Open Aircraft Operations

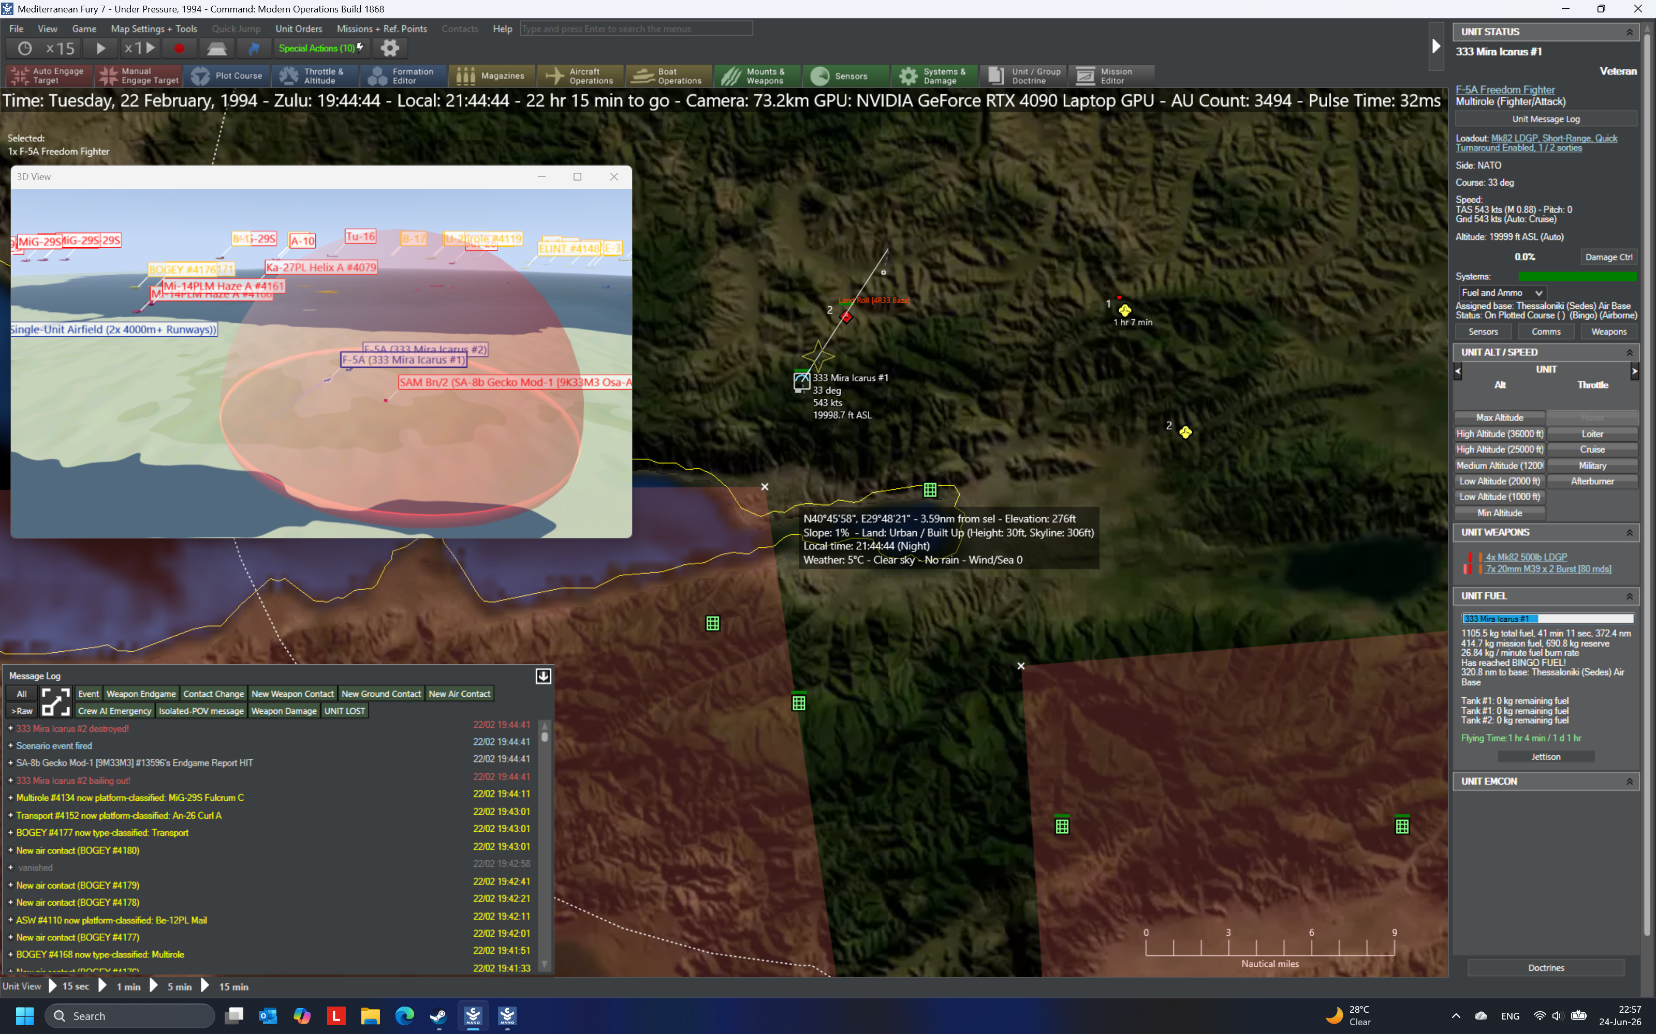pyautogui.click(x=581, y=76)
